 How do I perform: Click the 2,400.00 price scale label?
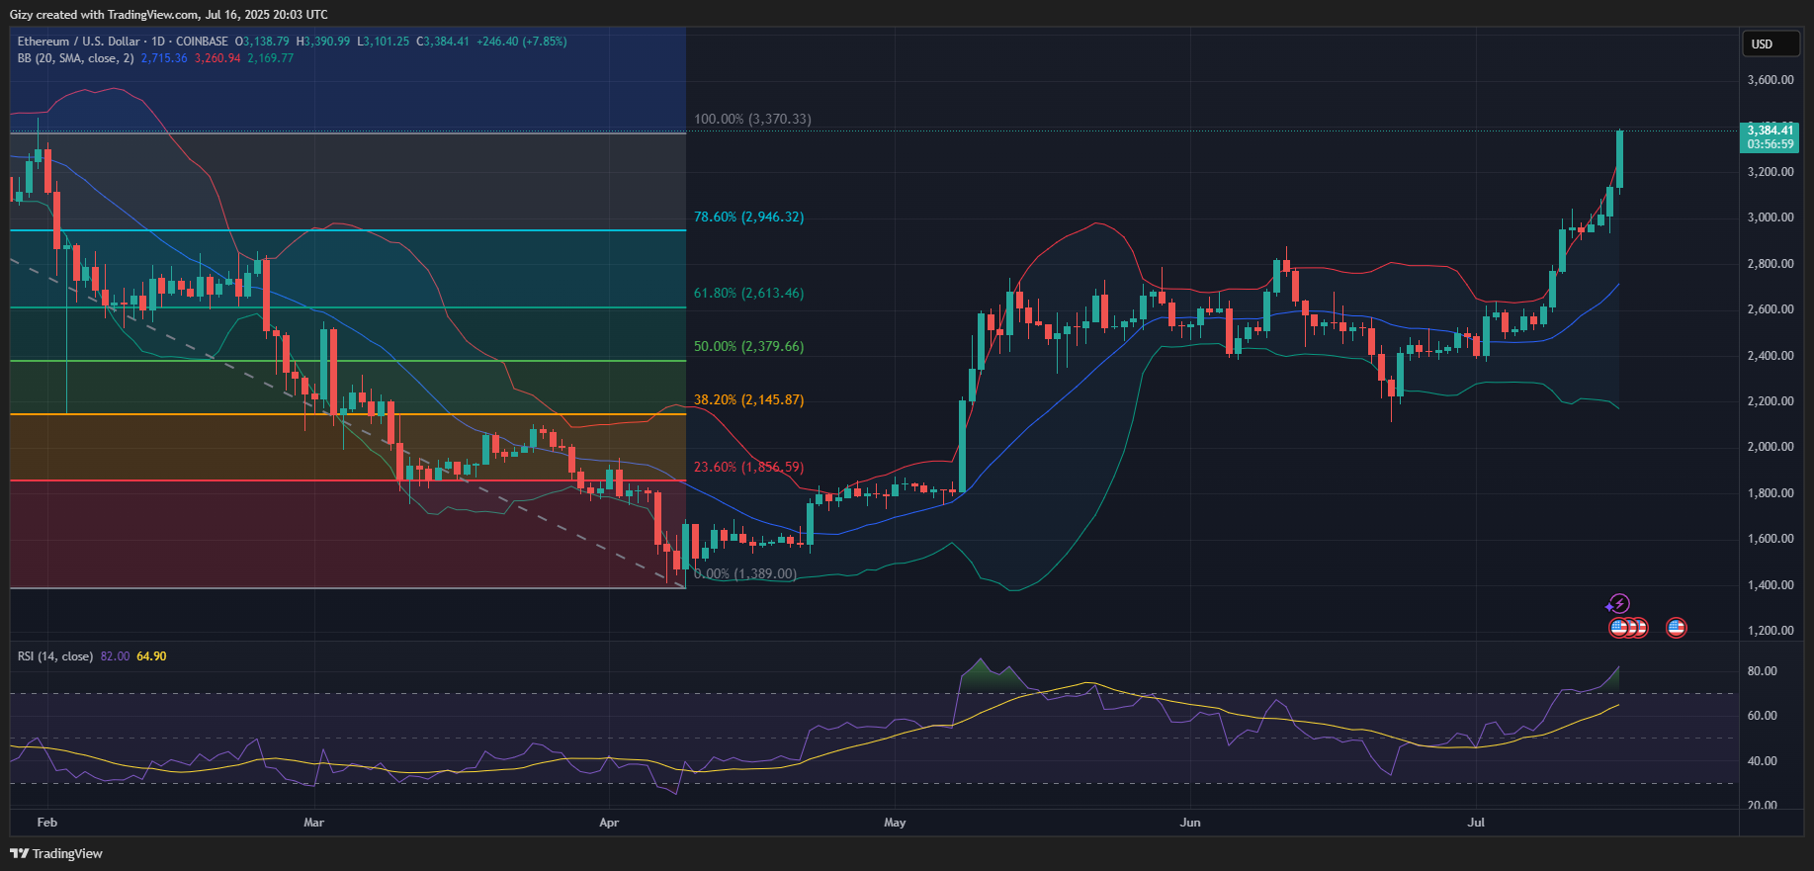(x=1771, y=356)
